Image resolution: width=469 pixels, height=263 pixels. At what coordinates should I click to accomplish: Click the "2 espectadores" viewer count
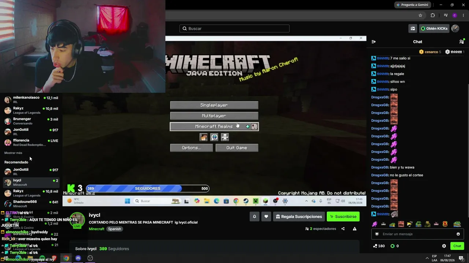[x=321, y=229]
